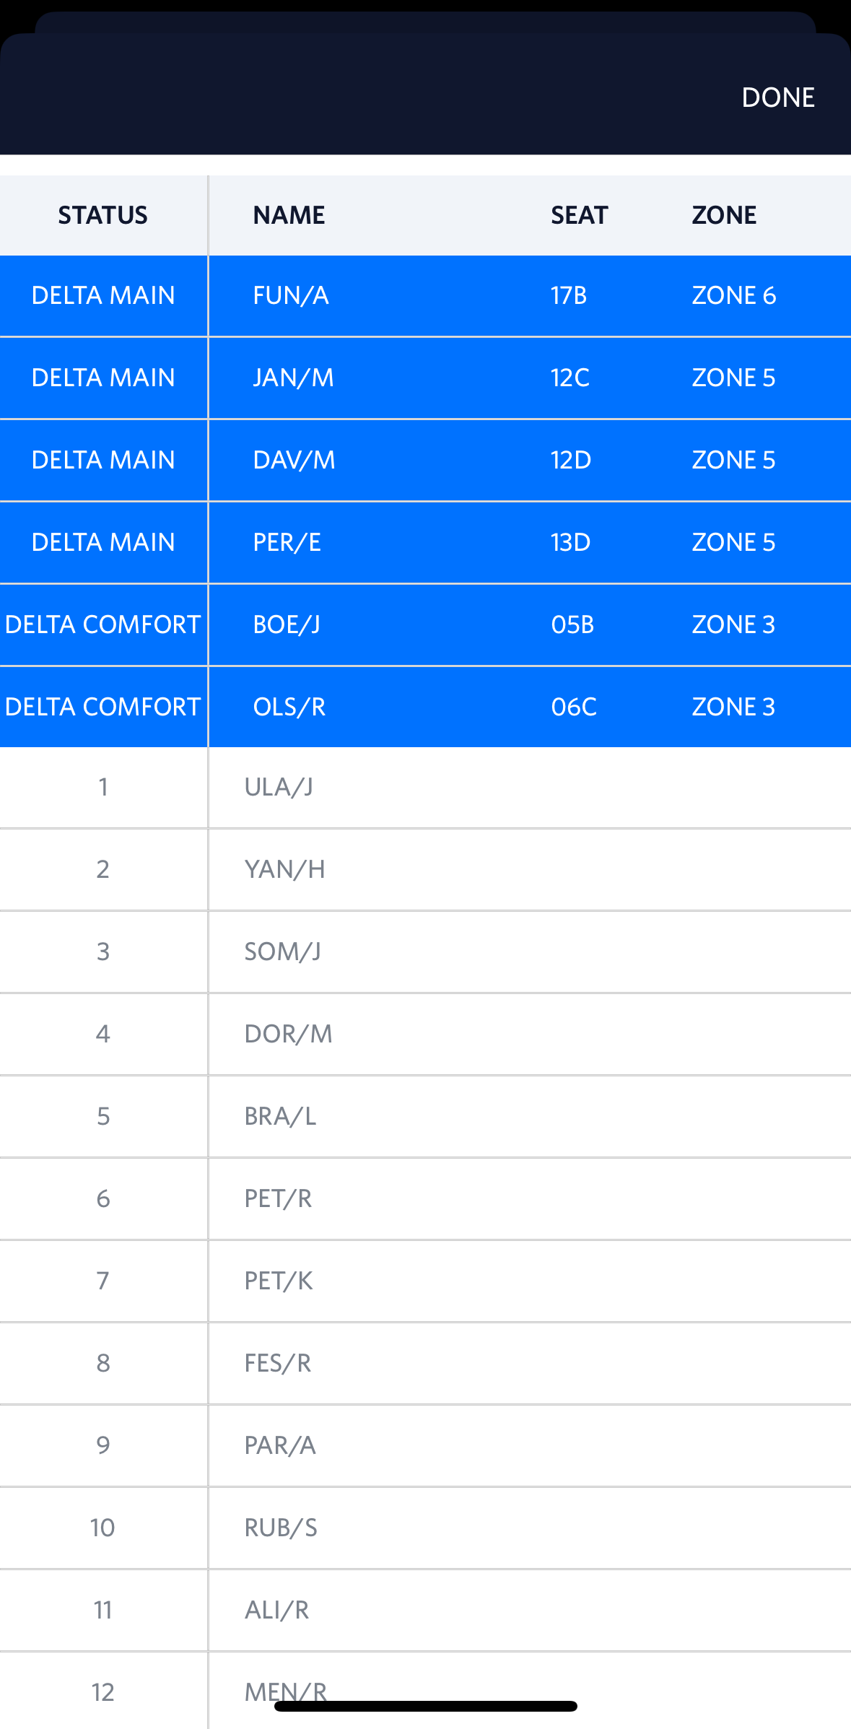The height and width of the screenshot is (1729, 851).
Task: Open standby number 7, PET/K
Action: [x=425, y=1281]
